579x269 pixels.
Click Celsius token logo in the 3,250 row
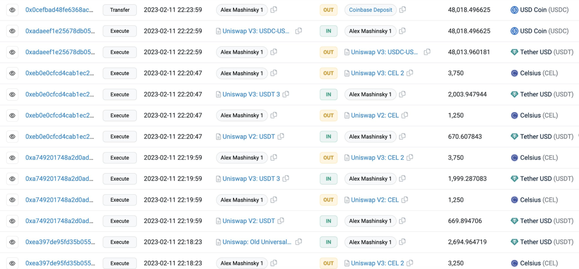pyautogui.click(x=514, y=263)
